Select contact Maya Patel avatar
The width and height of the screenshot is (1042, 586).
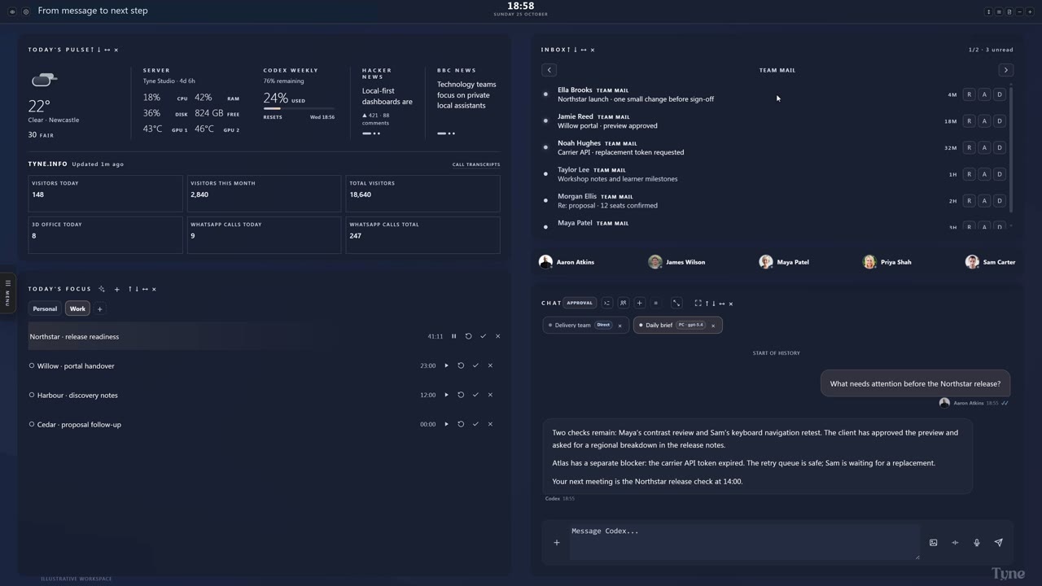tap(766, 262)
